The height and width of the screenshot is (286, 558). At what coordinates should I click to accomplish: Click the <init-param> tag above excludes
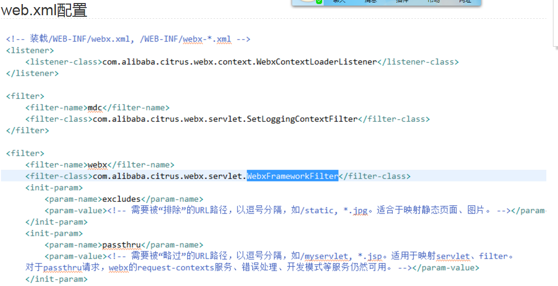[x=54, y=188]
